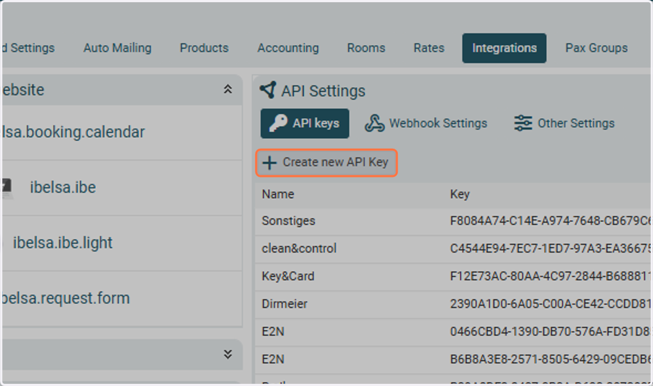
Task: Click the key starting with B6B8A3E8
Action: click(x=550, y=359)
